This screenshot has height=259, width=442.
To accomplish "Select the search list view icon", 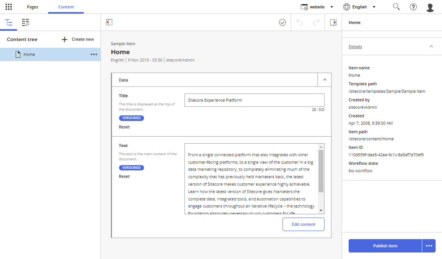I will (25, 22).
